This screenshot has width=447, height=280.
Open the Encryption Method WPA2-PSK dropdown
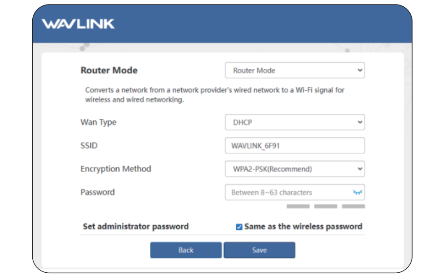(295, 169)
